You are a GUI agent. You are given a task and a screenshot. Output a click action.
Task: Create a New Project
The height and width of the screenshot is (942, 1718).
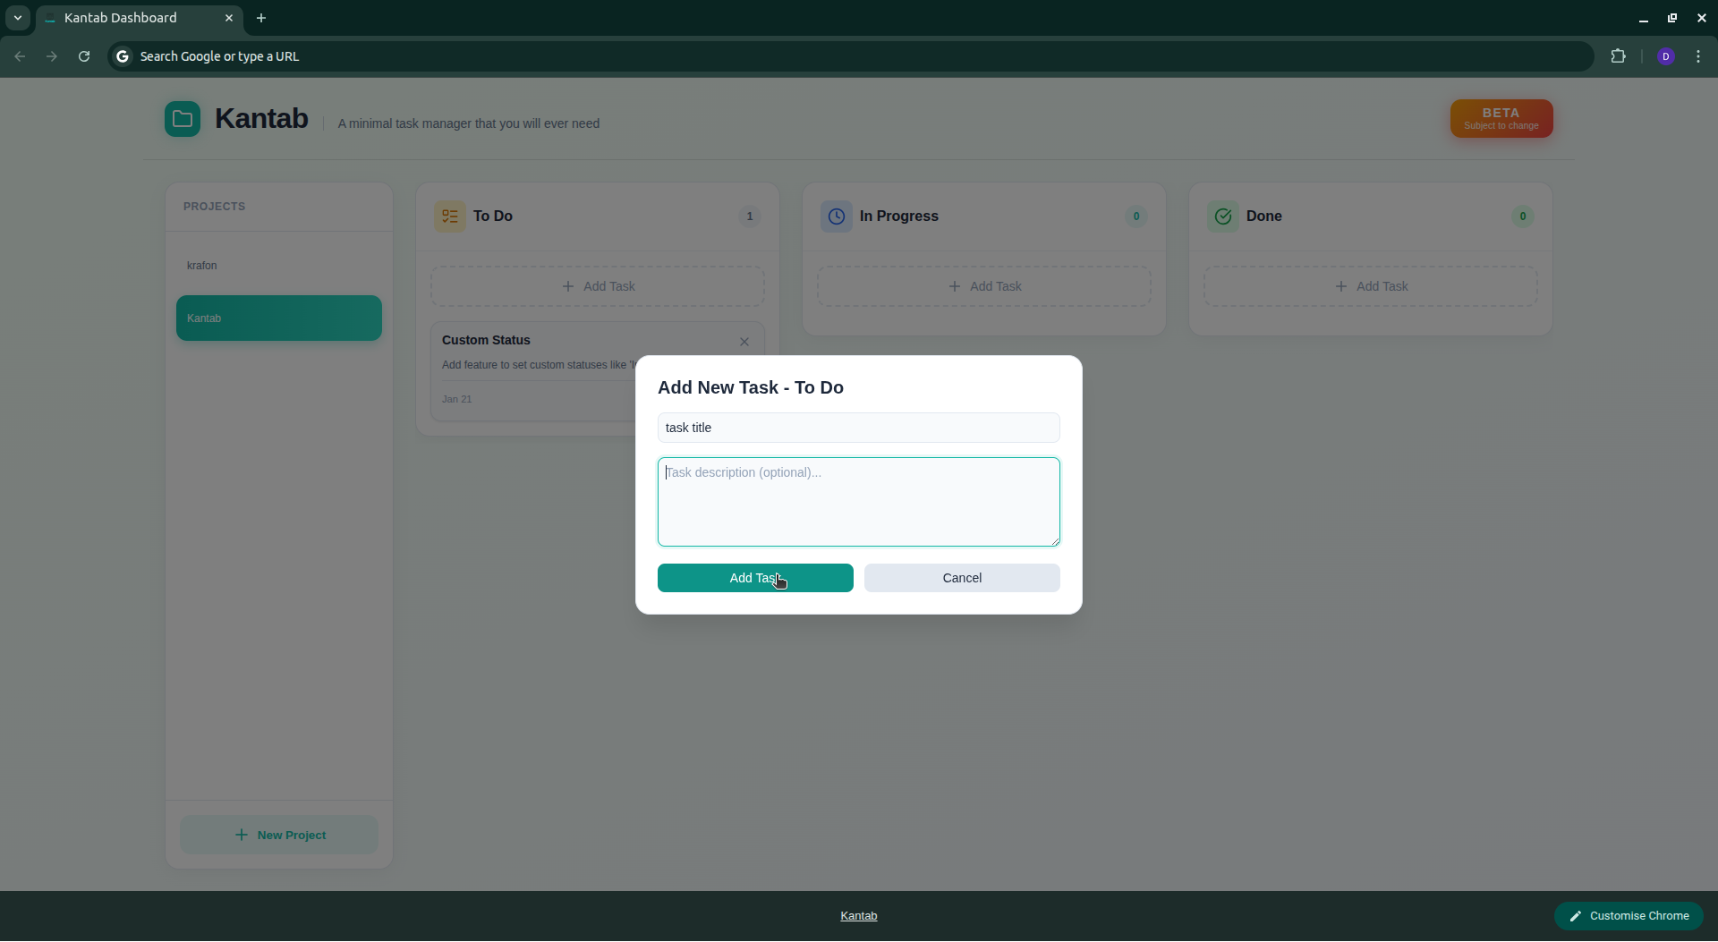278,835
